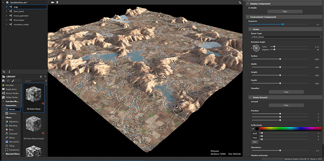Click the eyedropper icon beside Reflectivity swatch

(253, 129)
